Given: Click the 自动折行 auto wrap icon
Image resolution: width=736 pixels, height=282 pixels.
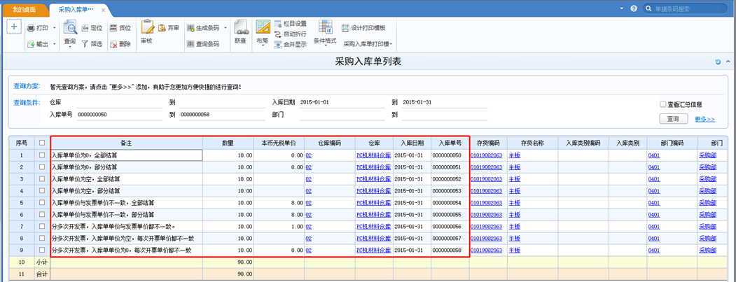Looking at the screenshot, I should point(278,34).
